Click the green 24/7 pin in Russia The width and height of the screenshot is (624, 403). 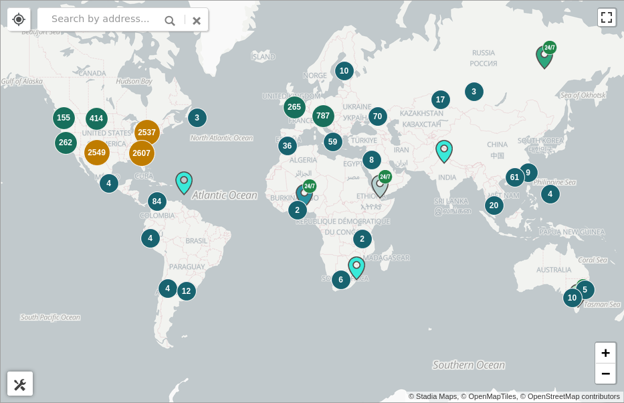(544, 57)
